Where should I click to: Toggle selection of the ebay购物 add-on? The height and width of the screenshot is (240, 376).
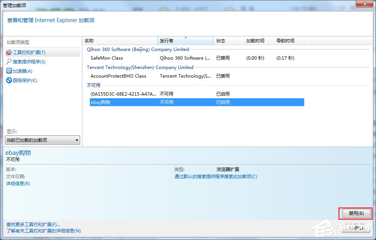[x=102, y=102]
